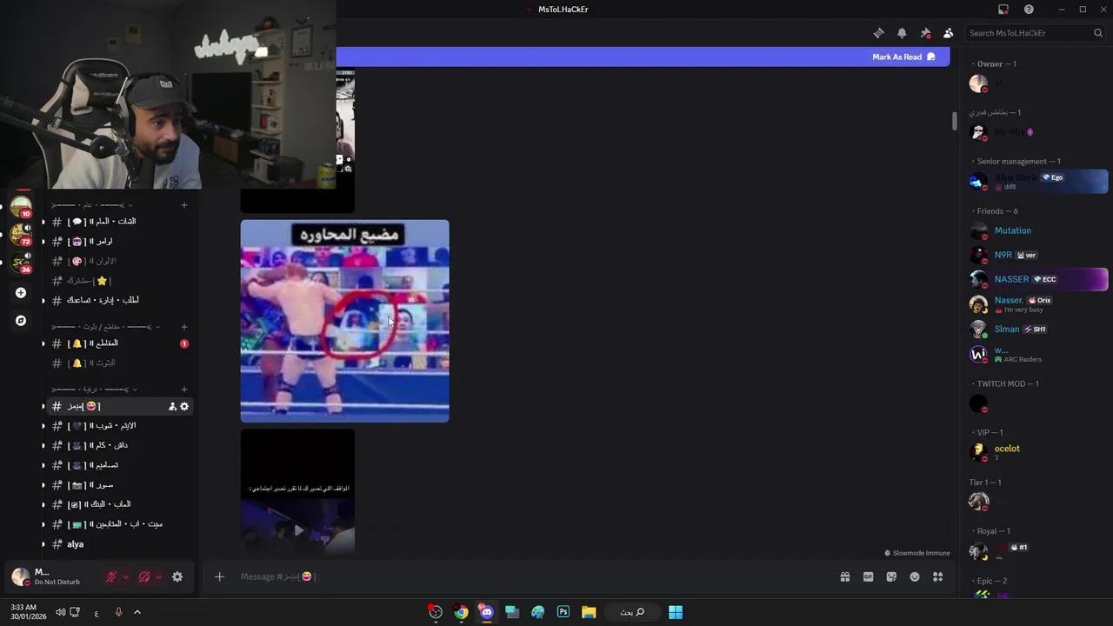Open the Help question mark icon
This screenshot has height=626, width=1113.
pos(1029,10)
